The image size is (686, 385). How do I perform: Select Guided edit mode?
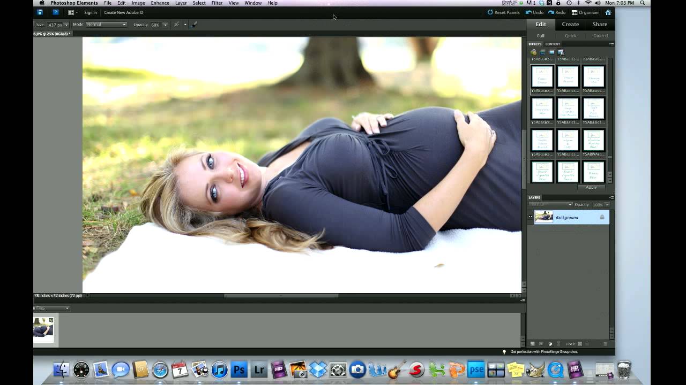[600, 36]
